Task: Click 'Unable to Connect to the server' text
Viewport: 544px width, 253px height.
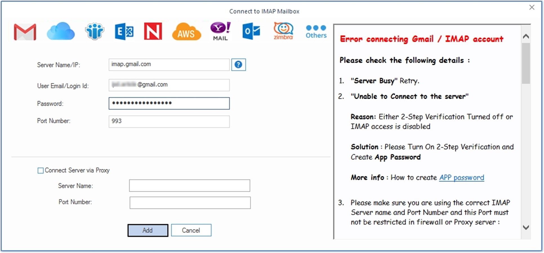Action: click(410, 96)
